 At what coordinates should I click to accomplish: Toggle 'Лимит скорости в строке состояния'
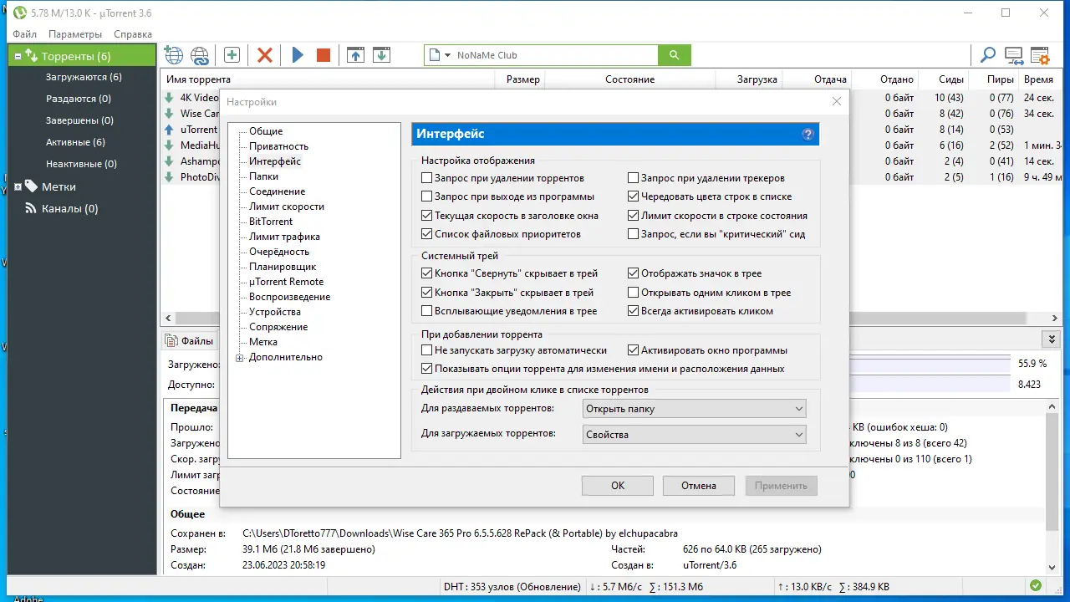click(x=634, y=216)
